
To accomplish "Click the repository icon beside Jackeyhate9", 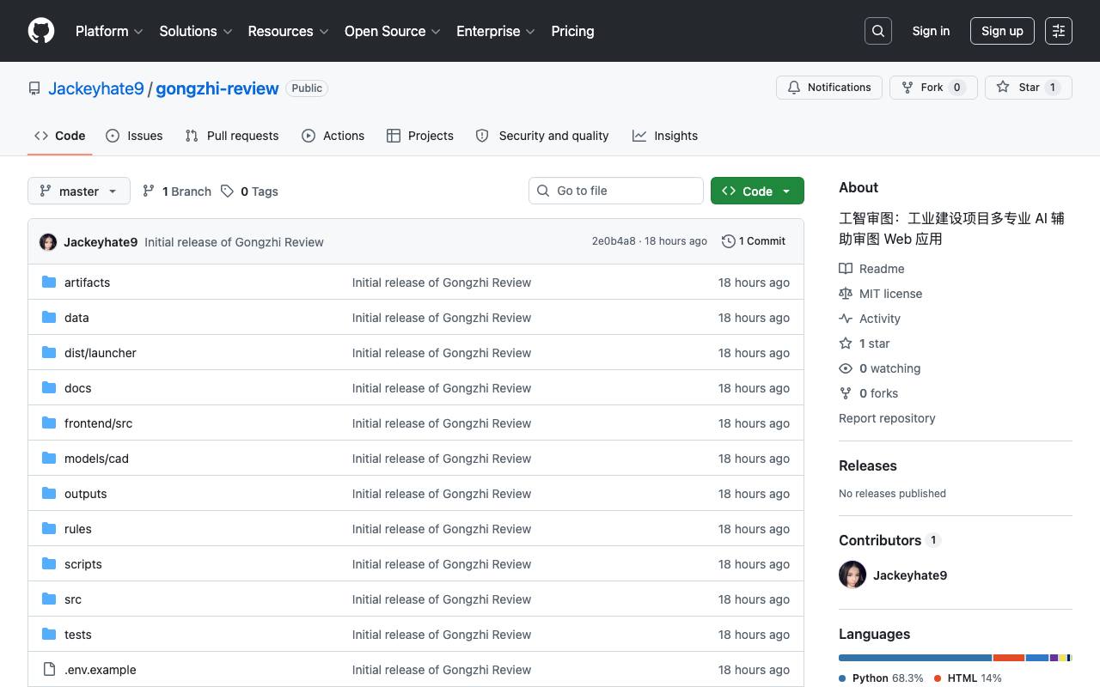I will coord(34,88).
